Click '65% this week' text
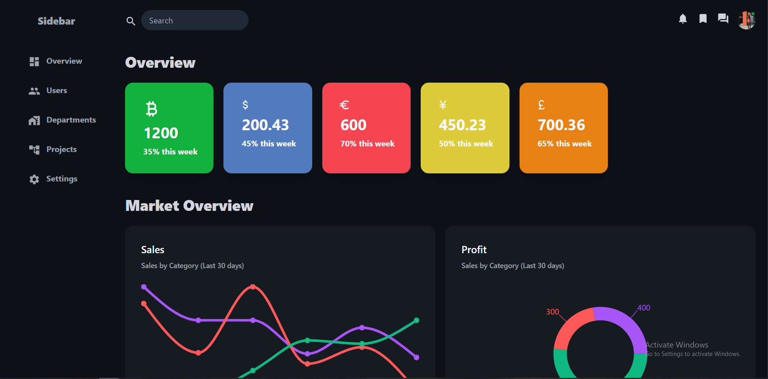This screenshot has width=768, height=379. click(x=565, y=144)
